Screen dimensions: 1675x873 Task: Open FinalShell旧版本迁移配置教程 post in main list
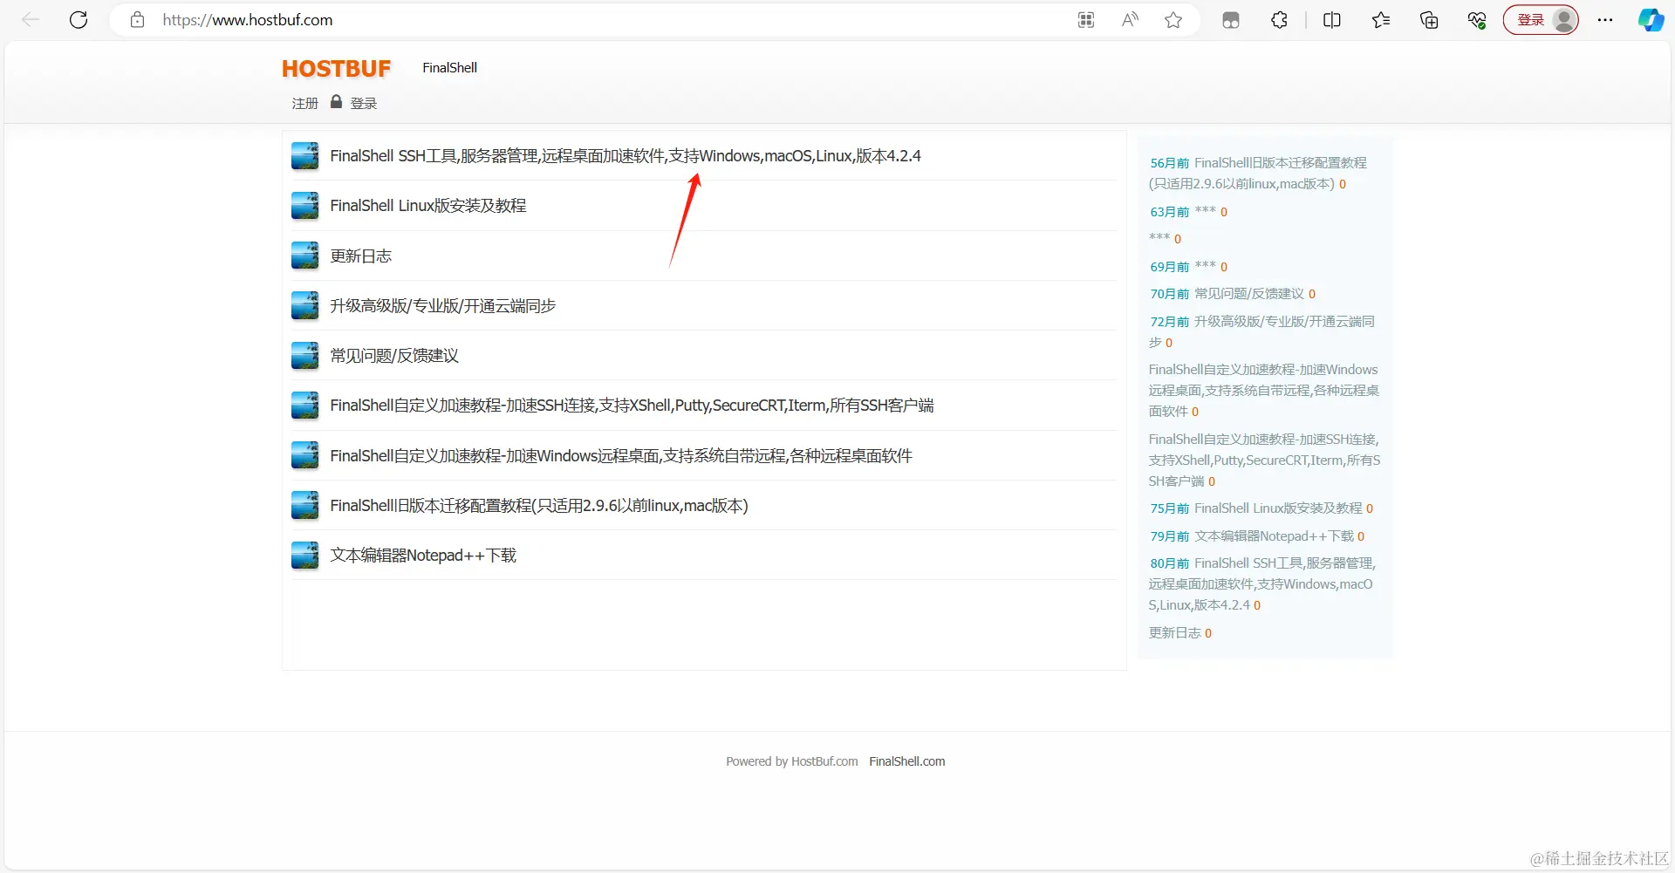(x=539, y=506)
